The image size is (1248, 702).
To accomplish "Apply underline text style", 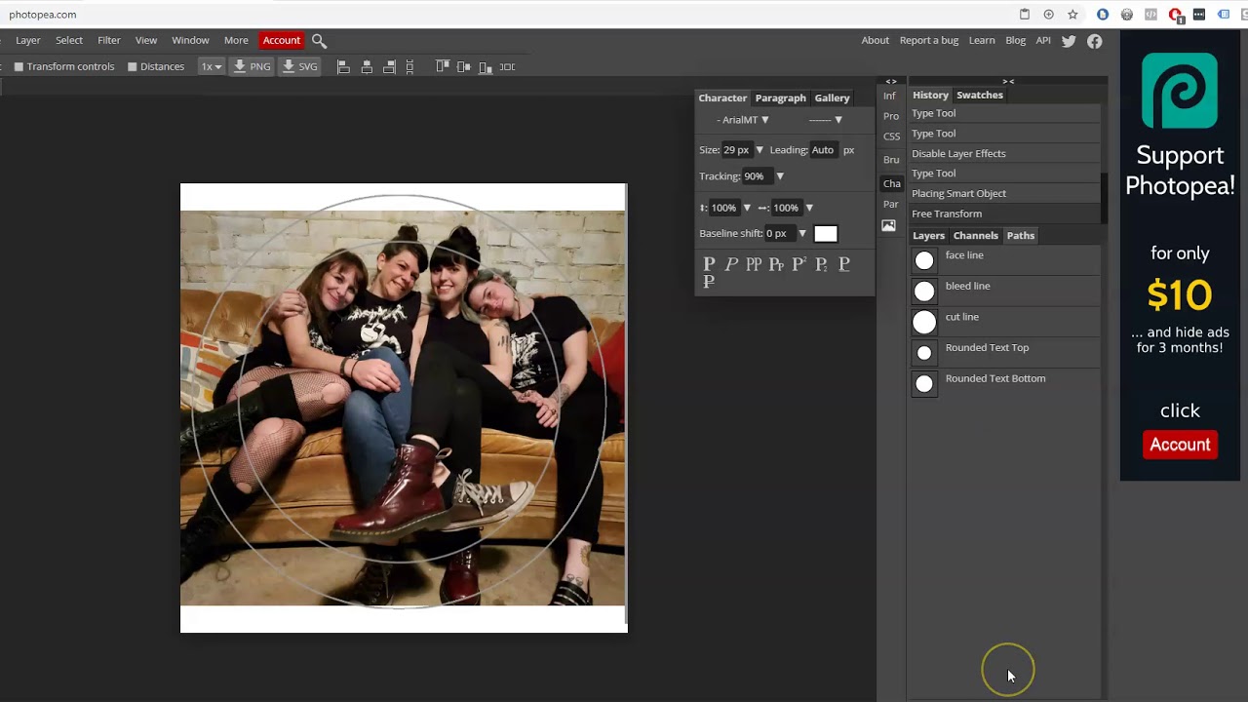I will click(x=844, y=264).
